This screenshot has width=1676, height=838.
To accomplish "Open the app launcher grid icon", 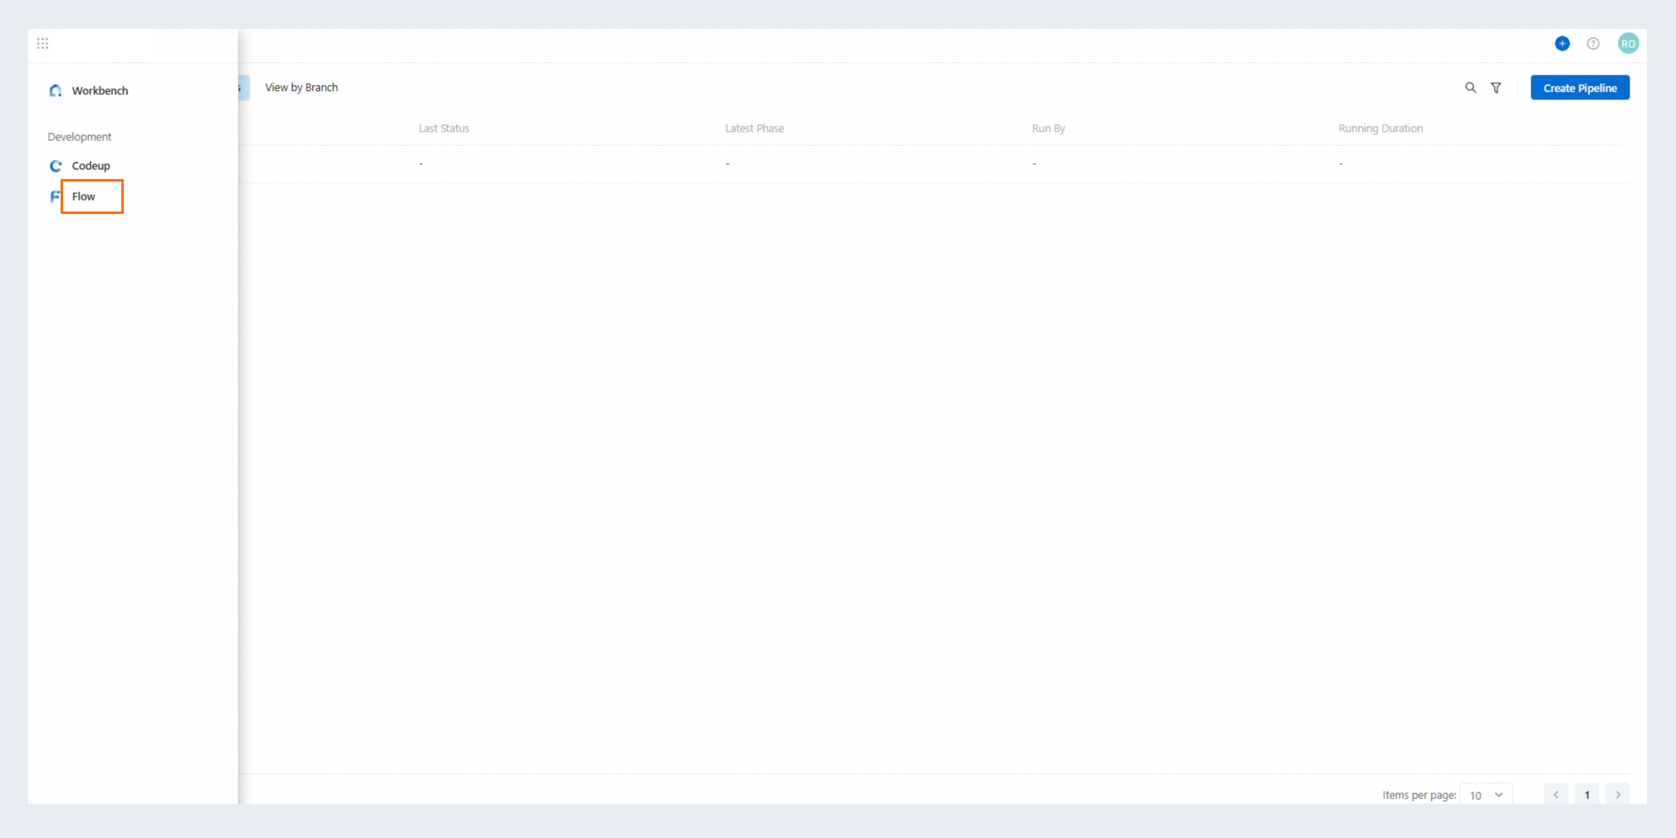I will click(x=43, y=43).
